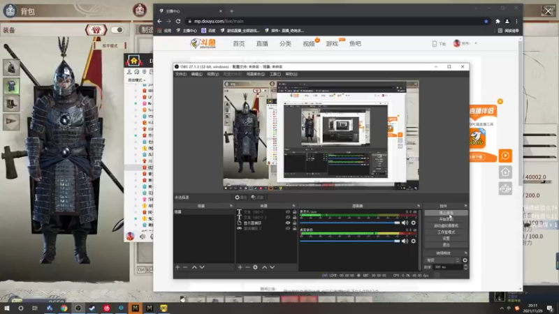Click Start Recording button in OBS controls
The width and height of the screenshot is (559, 314).
point(446,219)
